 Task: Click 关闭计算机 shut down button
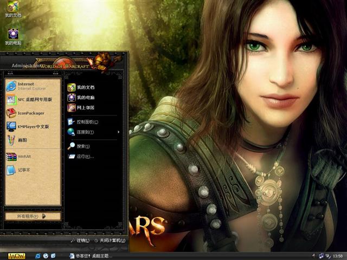(x=110, y=240)
